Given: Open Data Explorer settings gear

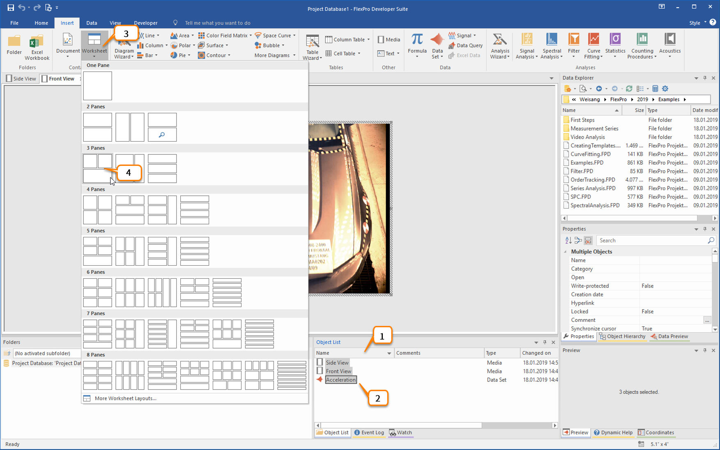Looking at the screenshot, I should 665,89.
